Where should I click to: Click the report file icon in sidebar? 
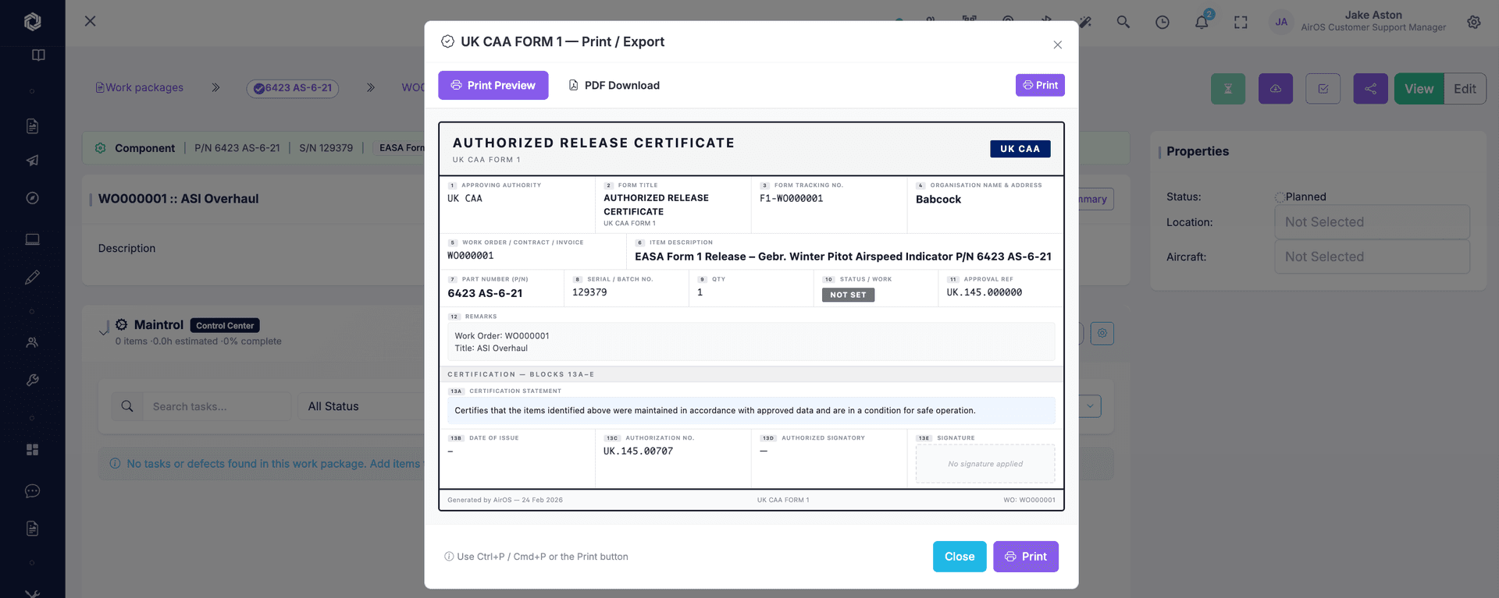[32, 529]
